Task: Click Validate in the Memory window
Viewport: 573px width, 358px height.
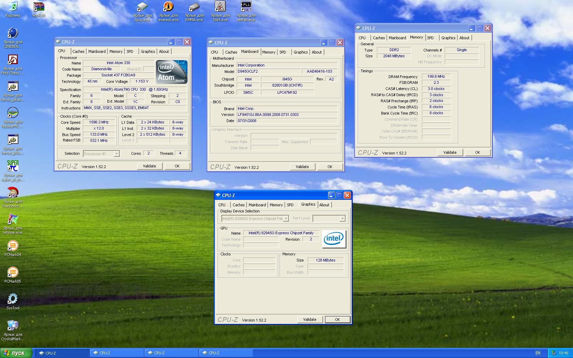Action: pos(450,152)
